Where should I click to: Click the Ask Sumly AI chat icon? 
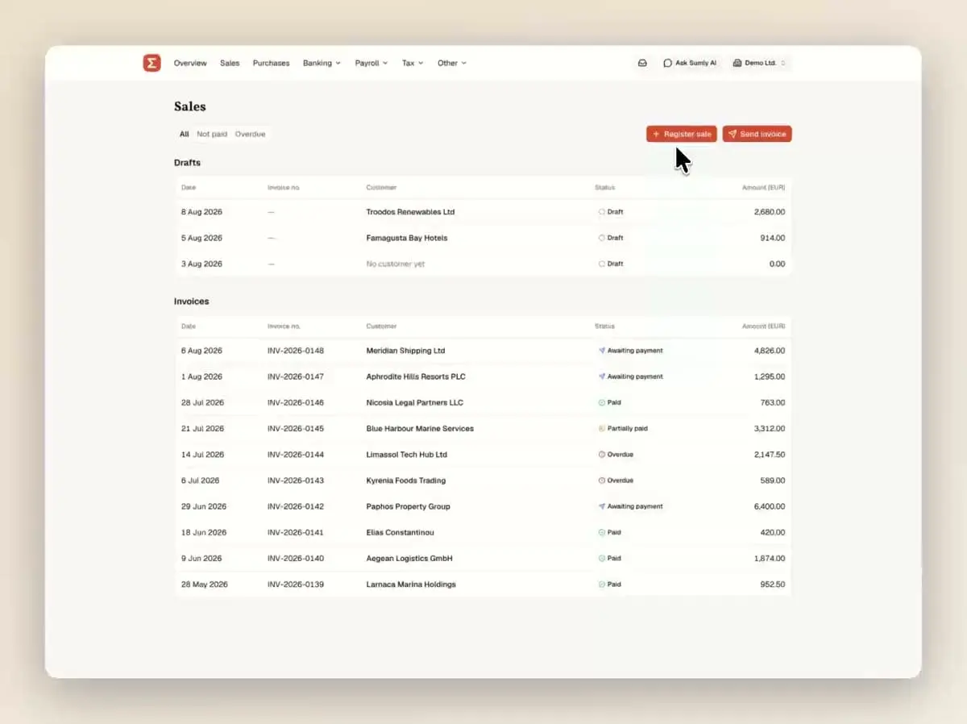tap(667, 63)
